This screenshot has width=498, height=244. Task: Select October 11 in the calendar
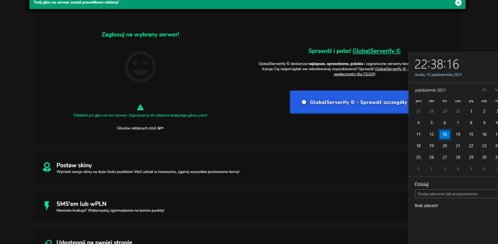tap(418, 134)
